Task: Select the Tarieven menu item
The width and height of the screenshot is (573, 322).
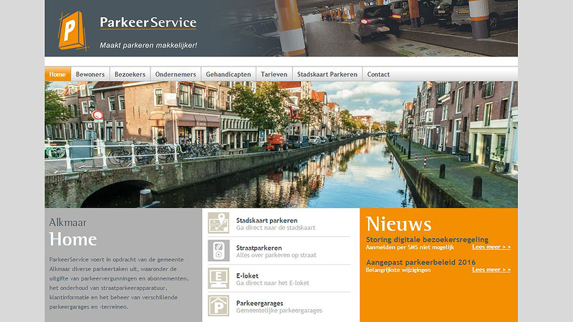Action: (x=274, y=74)
